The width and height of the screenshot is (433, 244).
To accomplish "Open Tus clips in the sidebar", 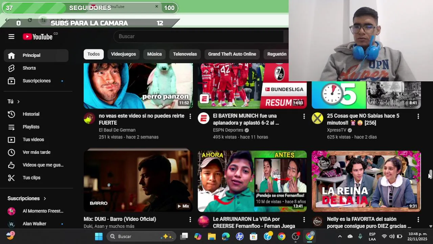I will pos(36,178).
